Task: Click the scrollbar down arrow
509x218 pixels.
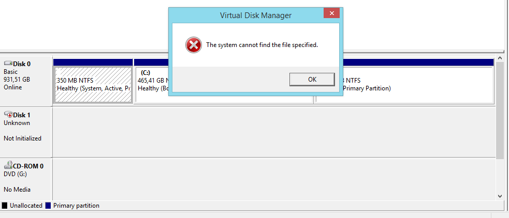Action: [x=500, y=196]
